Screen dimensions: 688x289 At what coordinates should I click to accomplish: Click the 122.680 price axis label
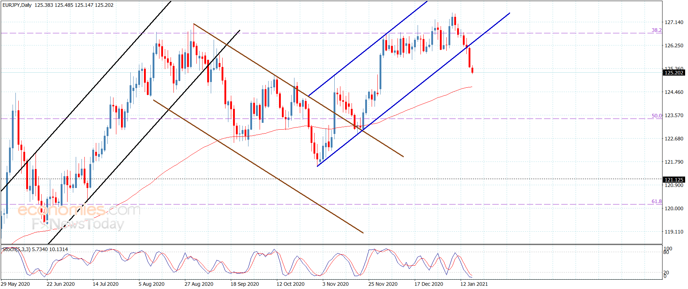point(674,139)
